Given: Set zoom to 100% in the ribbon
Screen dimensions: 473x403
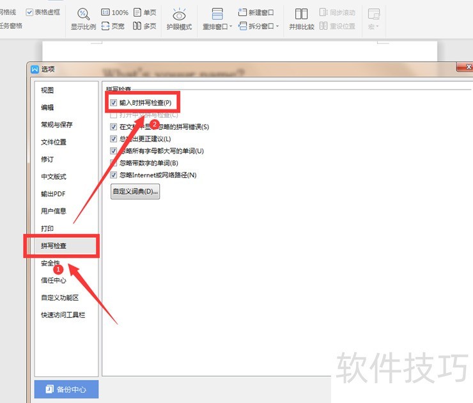Looking at the screenshot, I should [x=114, y=12].
